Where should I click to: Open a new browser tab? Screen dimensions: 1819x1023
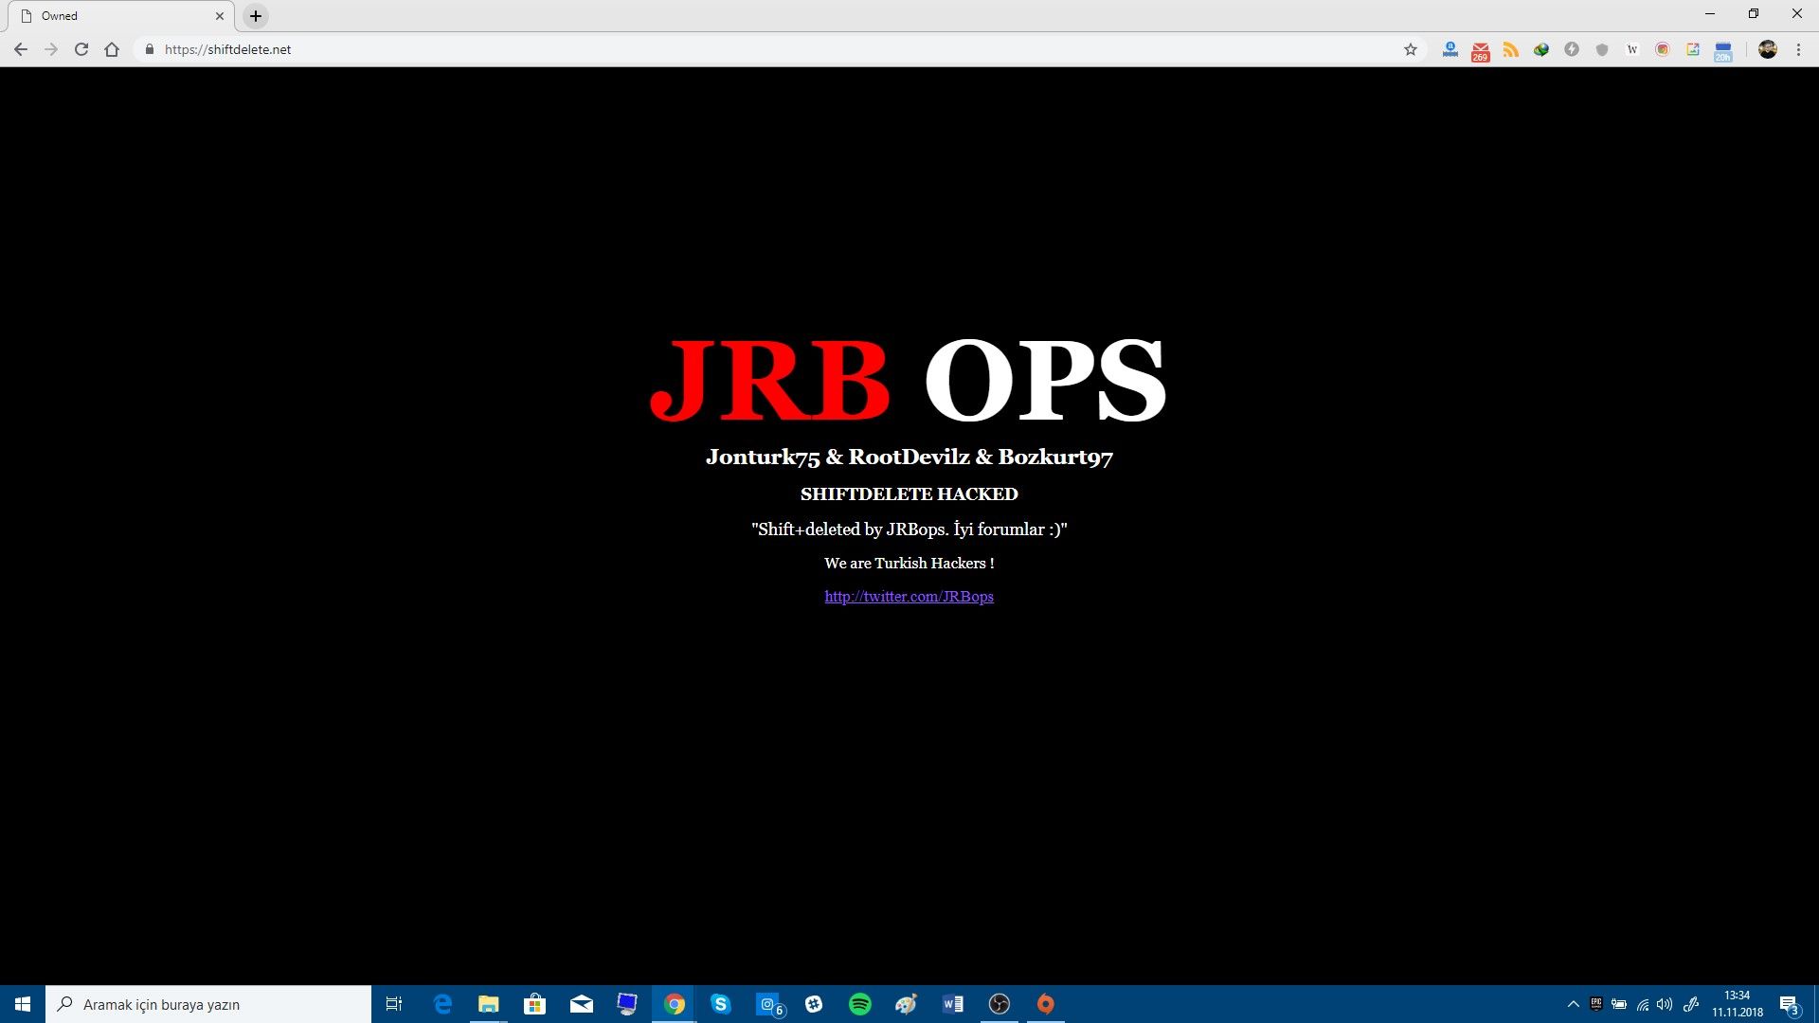(x=255, y=16)
